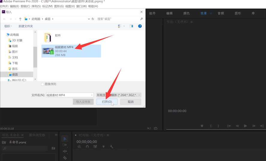Open the 效果 workspace menu icon

click(x=211, y=13)
